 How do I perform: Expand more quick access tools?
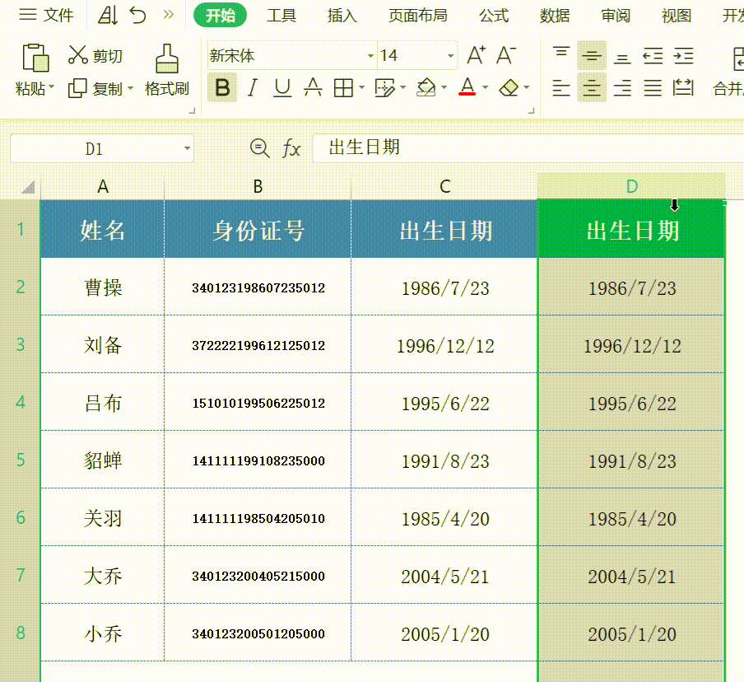[x=169, y=15]
